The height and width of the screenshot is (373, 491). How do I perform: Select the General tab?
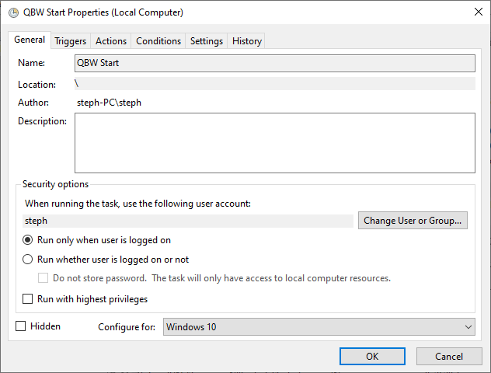coord(30,40)
